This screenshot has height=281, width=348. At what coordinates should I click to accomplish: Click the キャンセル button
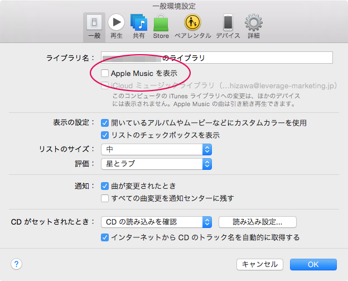pyautogui.click(x=260, y=265)
